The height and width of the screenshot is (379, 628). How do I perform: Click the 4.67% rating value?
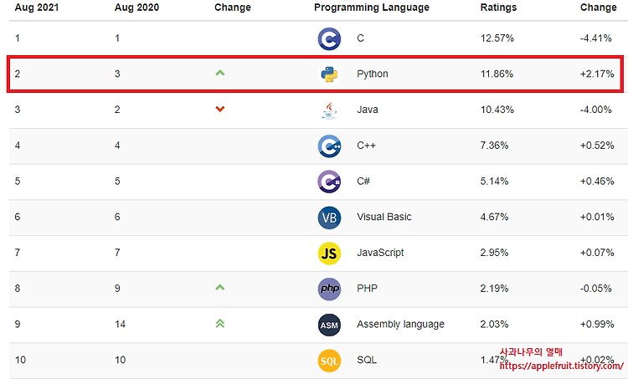(494, 217)
